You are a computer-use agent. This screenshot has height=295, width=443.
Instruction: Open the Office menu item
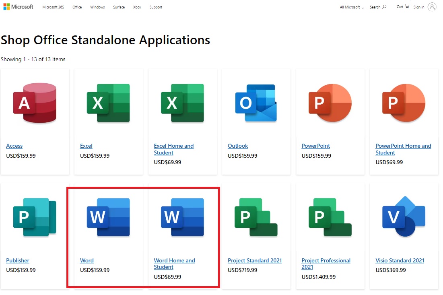click(76, 7)
